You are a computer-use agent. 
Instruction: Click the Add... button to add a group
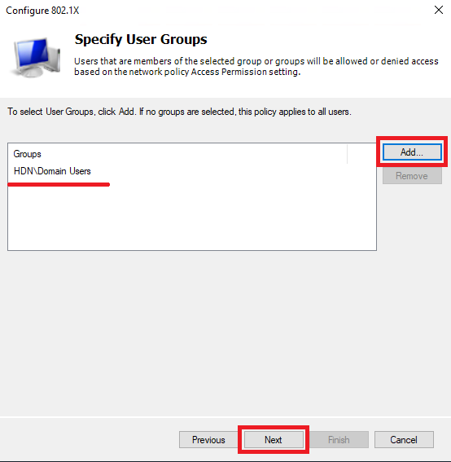click(412, 152)
